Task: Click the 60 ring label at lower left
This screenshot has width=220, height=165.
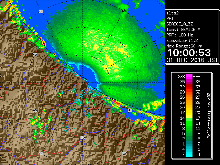Action: pos(41,154)
